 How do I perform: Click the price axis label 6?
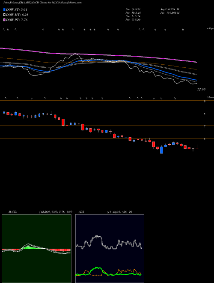[205, 139]
